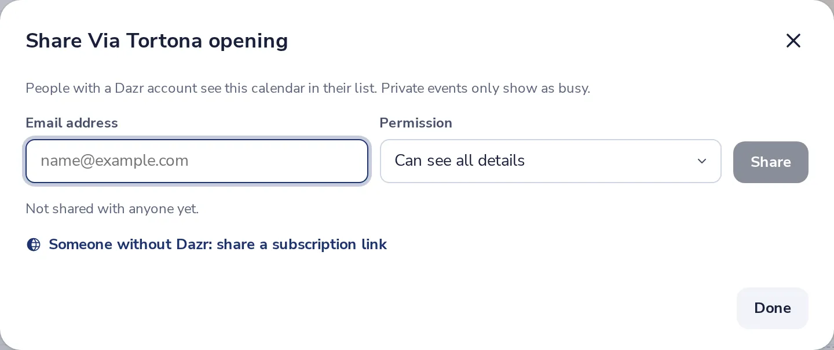Change permission from "Can see all details"
Screen dimensions: 834x350
pyautogui.click(x=550, y=161)
